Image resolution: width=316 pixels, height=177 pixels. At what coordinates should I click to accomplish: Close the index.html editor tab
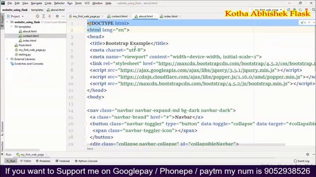[180, 16]
